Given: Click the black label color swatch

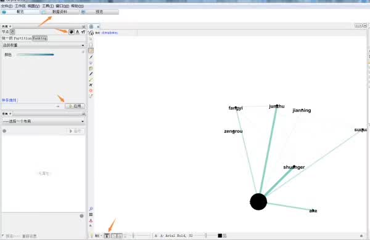Looking at the screenshot, I should (220, 236).
